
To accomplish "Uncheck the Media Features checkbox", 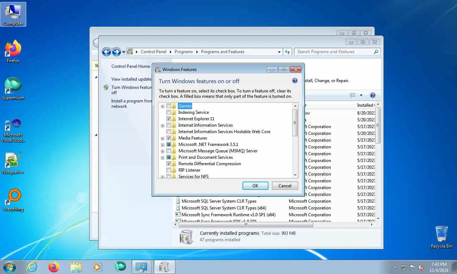I will click(x=169, y=138).
